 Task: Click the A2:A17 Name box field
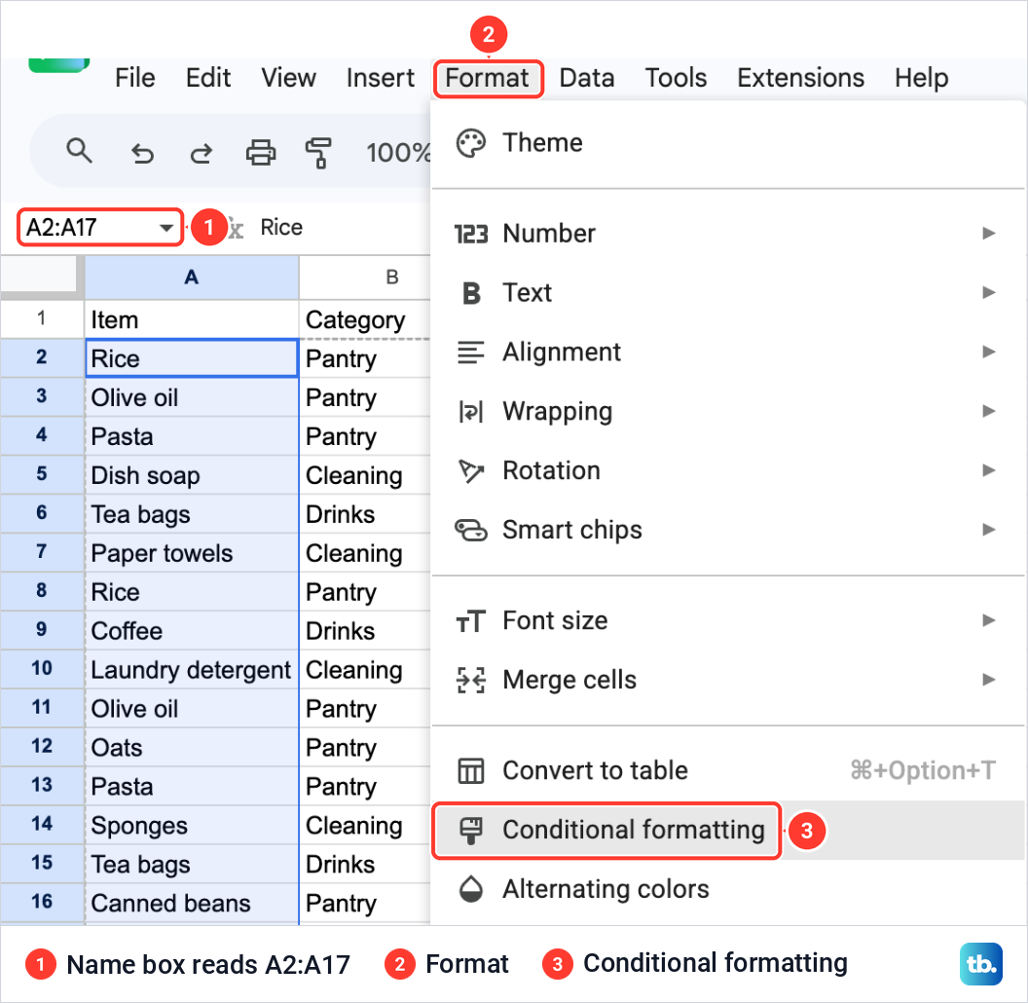coord(99,228)
